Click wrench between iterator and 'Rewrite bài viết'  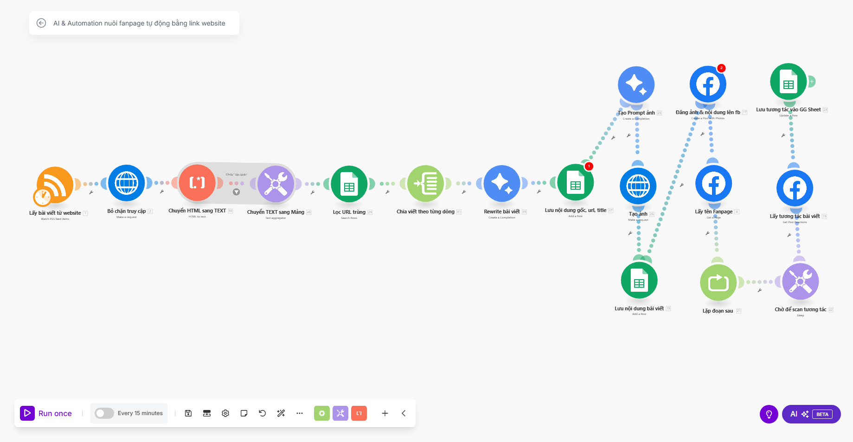tap(464, 192)
